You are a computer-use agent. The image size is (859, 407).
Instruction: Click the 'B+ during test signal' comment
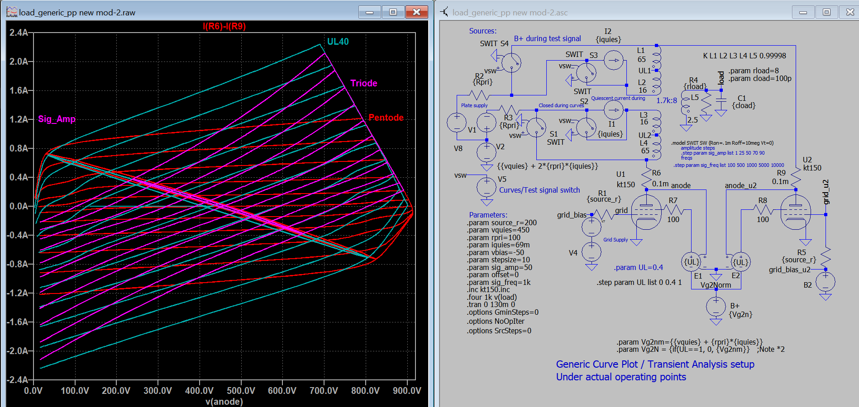pos(548,39)
